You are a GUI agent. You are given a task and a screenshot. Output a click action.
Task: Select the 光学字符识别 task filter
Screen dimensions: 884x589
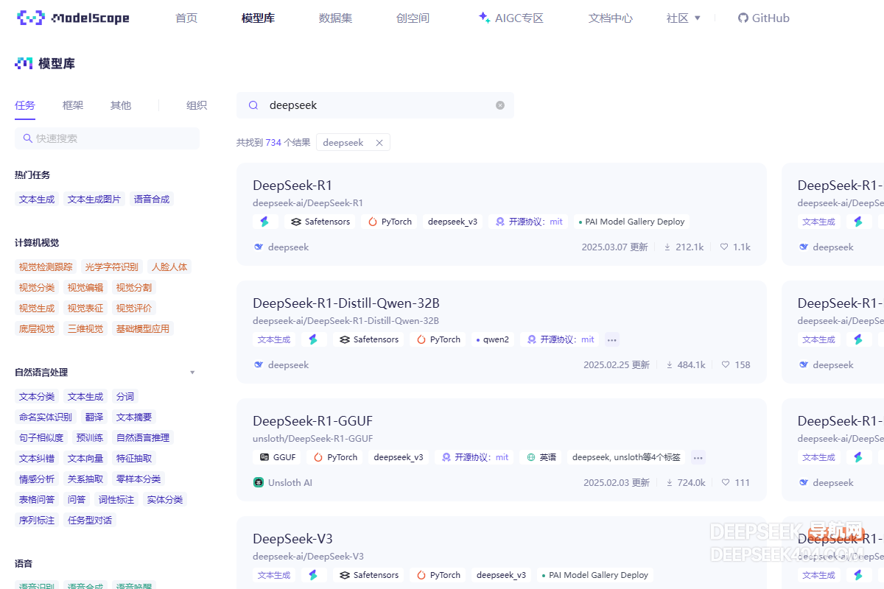pyautogui.click(x=111, y=267)
